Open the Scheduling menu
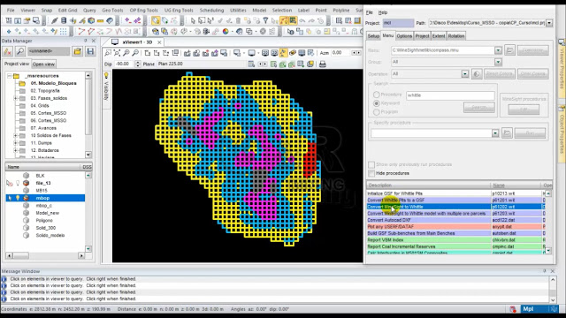Image resolution: width=566 pixels, height=318 pixels. 211,10
